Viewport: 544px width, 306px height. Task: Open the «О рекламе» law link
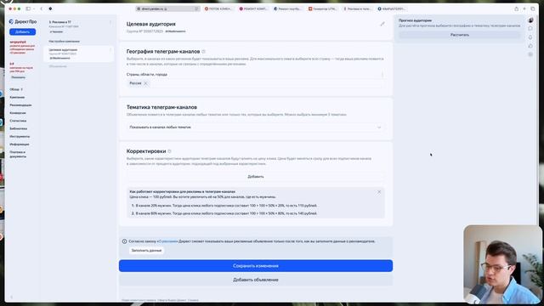tap(168, 241)
